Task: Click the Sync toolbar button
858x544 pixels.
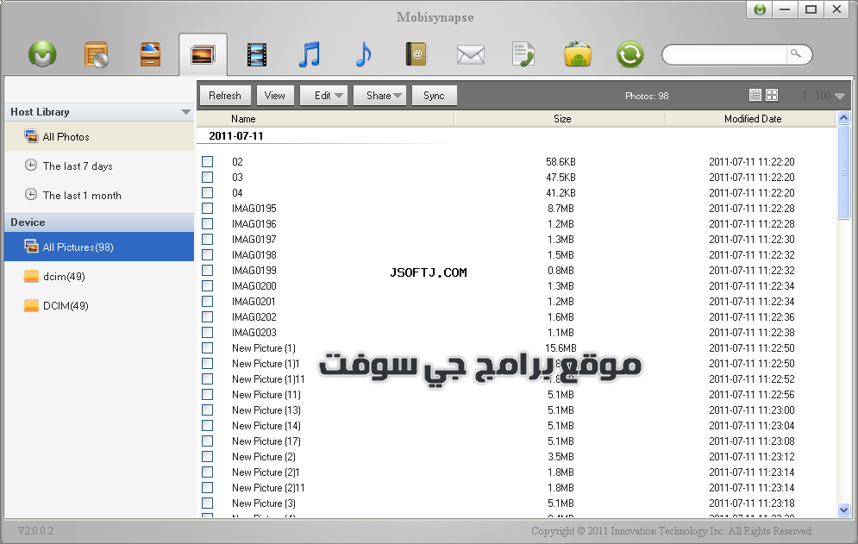Action: point(434,95)
